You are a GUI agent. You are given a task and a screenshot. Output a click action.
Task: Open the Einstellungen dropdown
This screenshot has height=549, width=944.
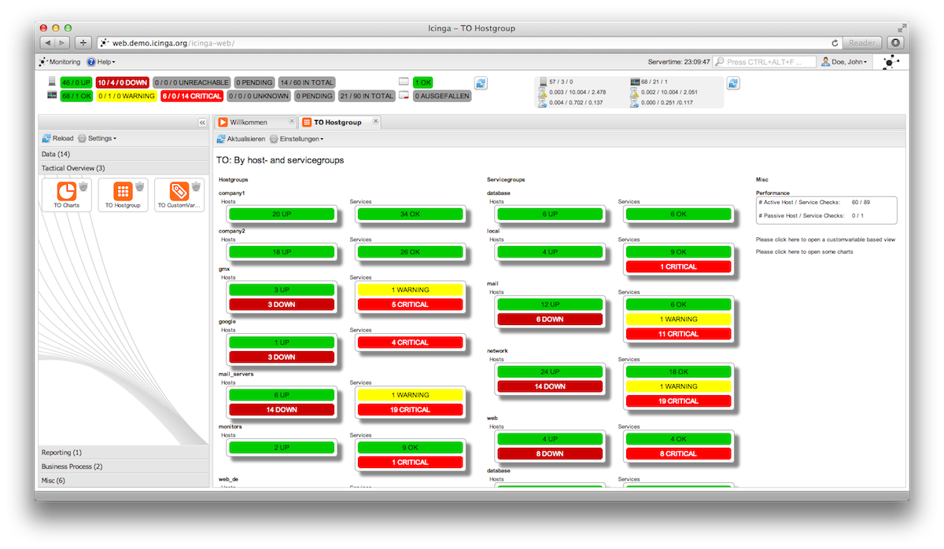297,139
